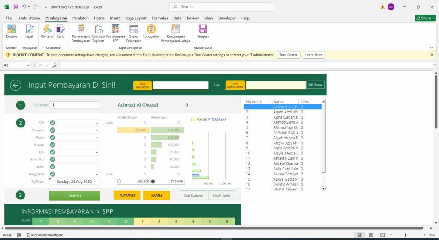Viewport: 439px width, 240px height.
Task: Open the Dasbor monitor icon
Action: pos(12,31)
